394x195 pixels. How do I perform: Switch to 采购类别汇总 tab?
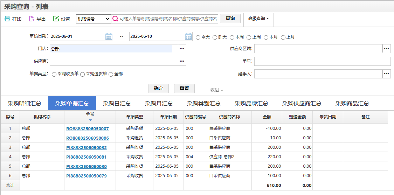point(204,103)
